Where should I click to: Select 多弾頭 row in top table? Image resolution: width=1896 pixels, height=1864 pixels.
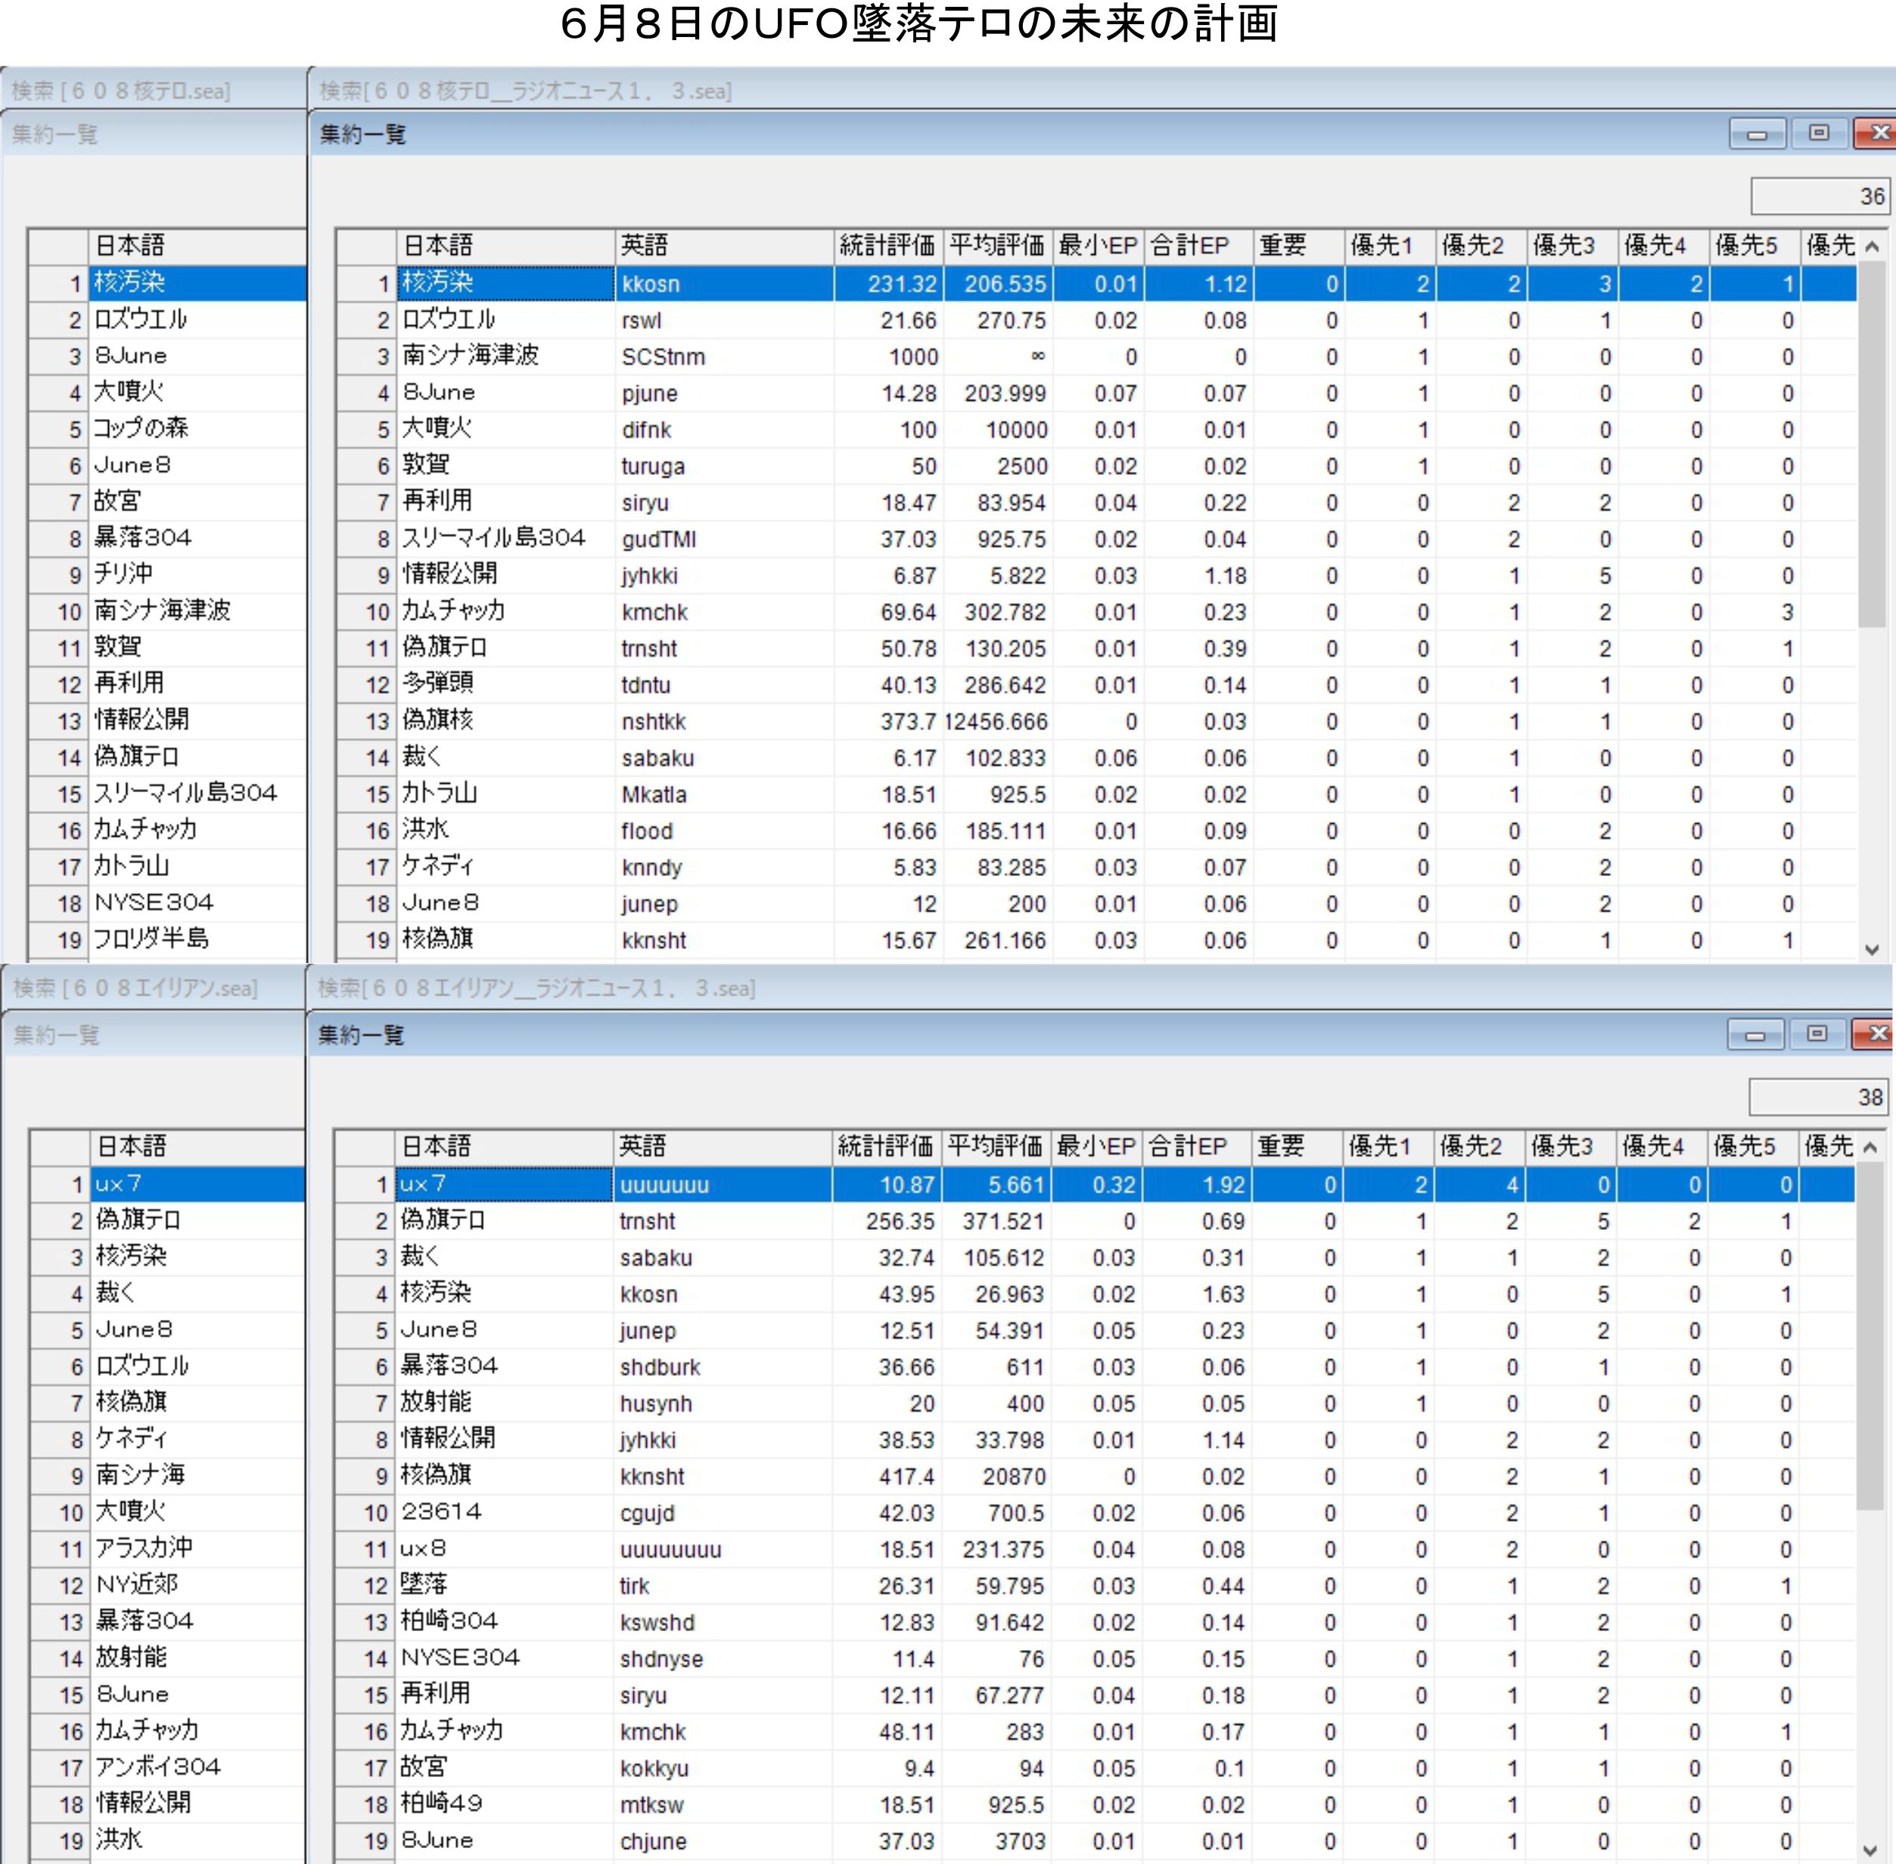[x=1097, y=685]
